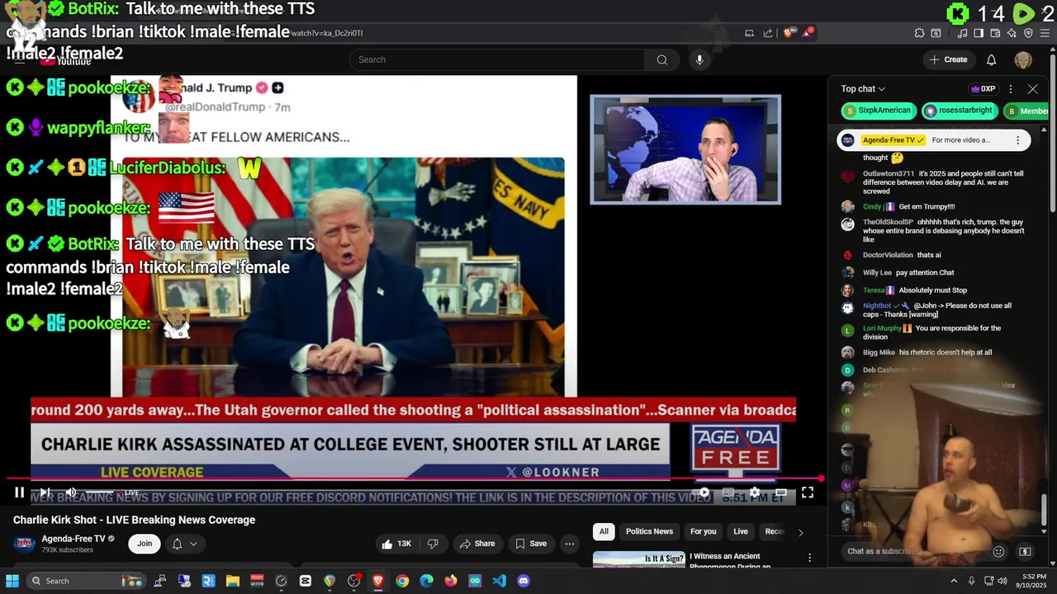The width and height of the screenshot is (1057, 594).
Task: Open YouTube notifications bell
Action: 992,59
